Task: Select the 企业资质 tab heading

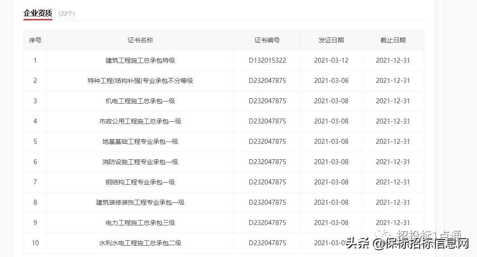Action: [38, 13]
